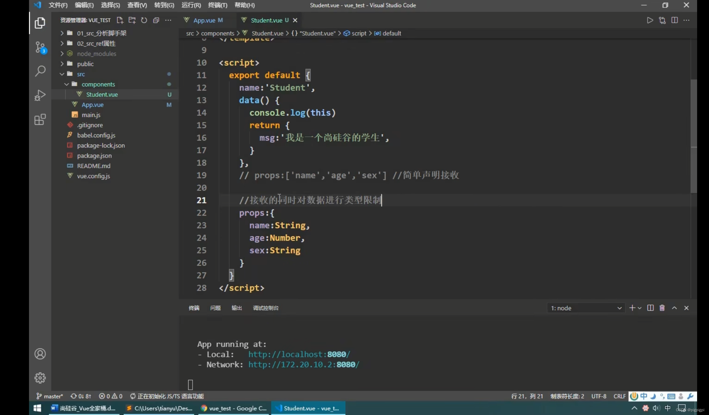Viewport: 709px width, 415px height.
Task: Click the editor vertical scrollbar
Action: (693, 136)
